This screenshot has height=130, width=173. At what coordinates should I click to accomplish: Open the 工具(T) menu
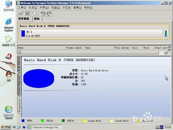[x=22, y=8]
